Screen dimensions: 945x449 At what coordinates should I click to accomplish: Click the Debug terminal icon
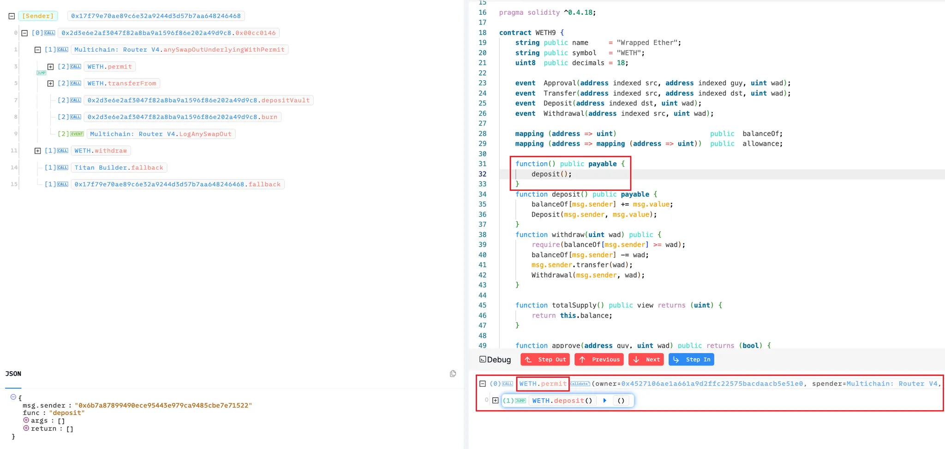483,360
